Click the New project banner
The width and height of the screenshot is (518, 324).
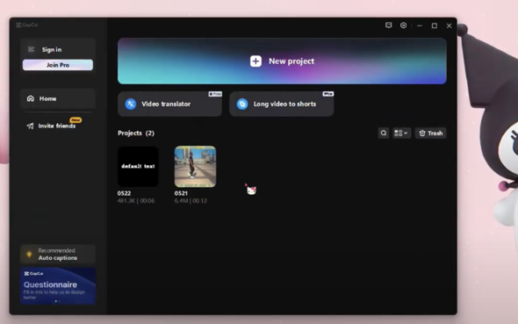coord(282,61)
